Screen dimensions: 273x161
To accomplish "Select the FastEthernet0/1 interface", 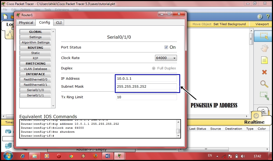I will click(35, 85).
